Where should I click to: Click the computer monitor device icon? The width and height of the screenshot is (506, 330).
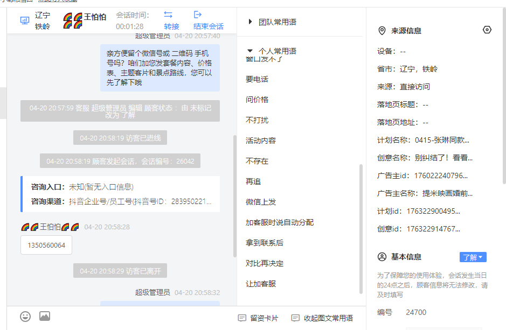point(25,20)
